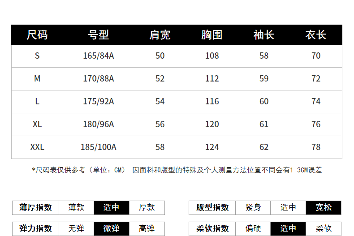The image size is (354, 236).
Task: Click the 版型指数 label
Action: click(212, 208)
